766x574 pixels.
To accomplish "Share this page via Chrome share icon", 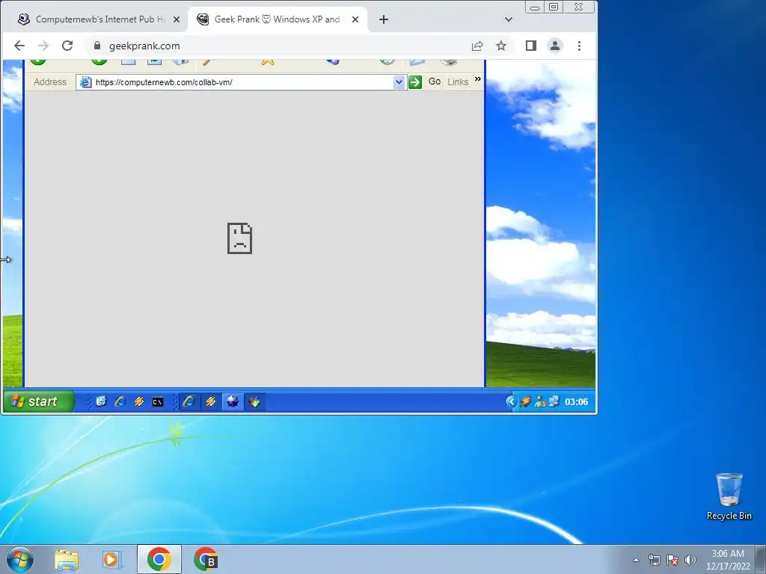I will pos(477,46).
